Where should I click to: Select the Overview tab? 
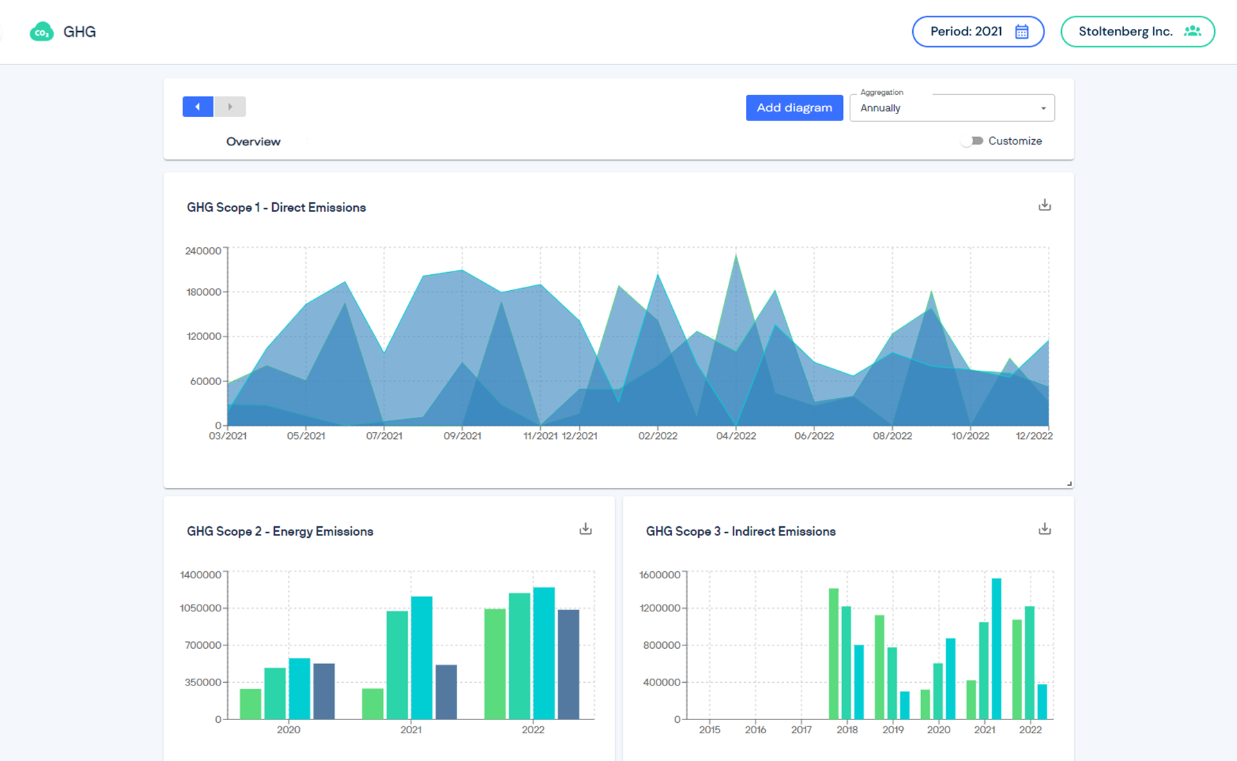point(252,141)
